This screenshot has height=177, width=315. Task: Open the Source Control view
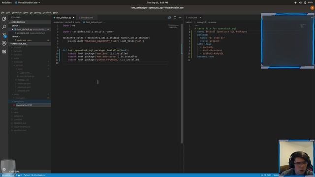point(4,35)
